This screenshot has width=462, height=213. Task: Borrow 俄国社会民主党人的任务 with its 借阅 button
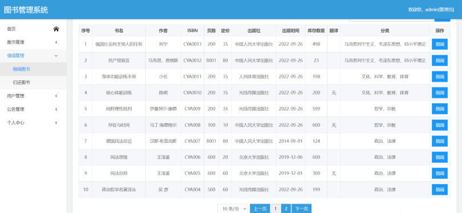pos(440,44)
